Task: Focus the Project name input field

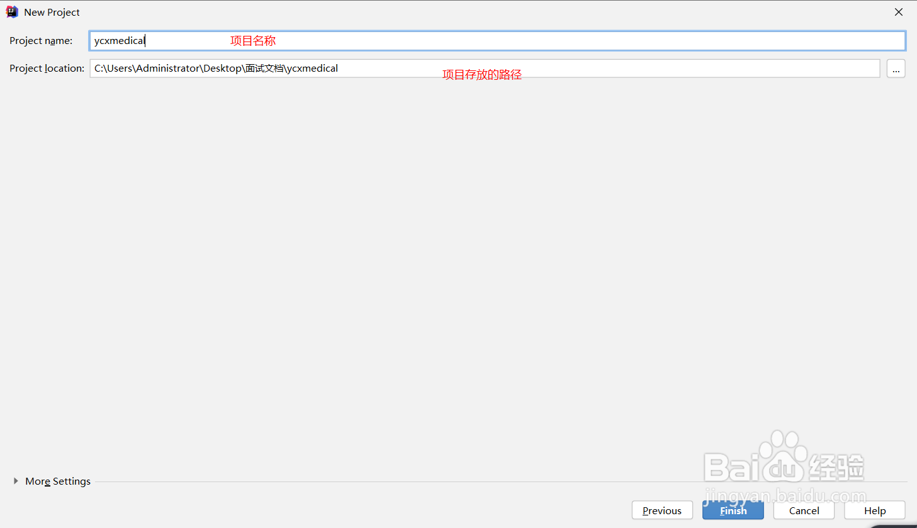Action: tap(497, 41)
